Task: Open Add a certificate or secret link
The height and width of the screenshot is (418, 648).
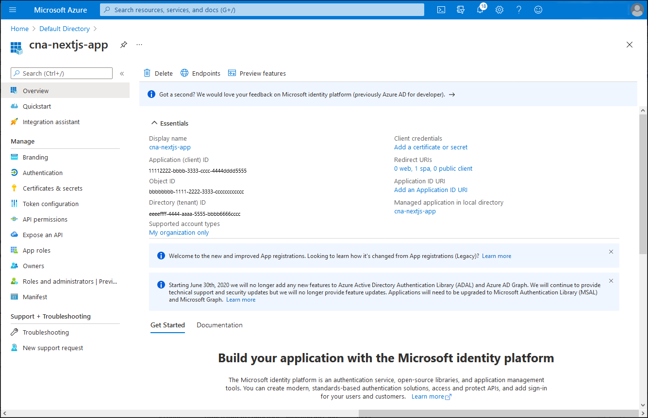Action: click(x=431, y=147)
